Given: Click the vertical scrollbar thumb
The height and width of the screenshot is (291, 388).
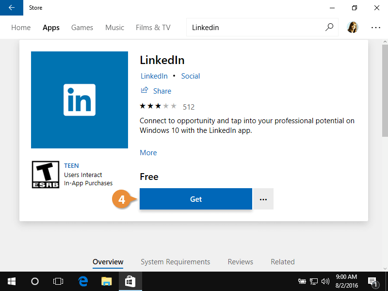Looking at the screenshot, I should [x=385, y=91].
